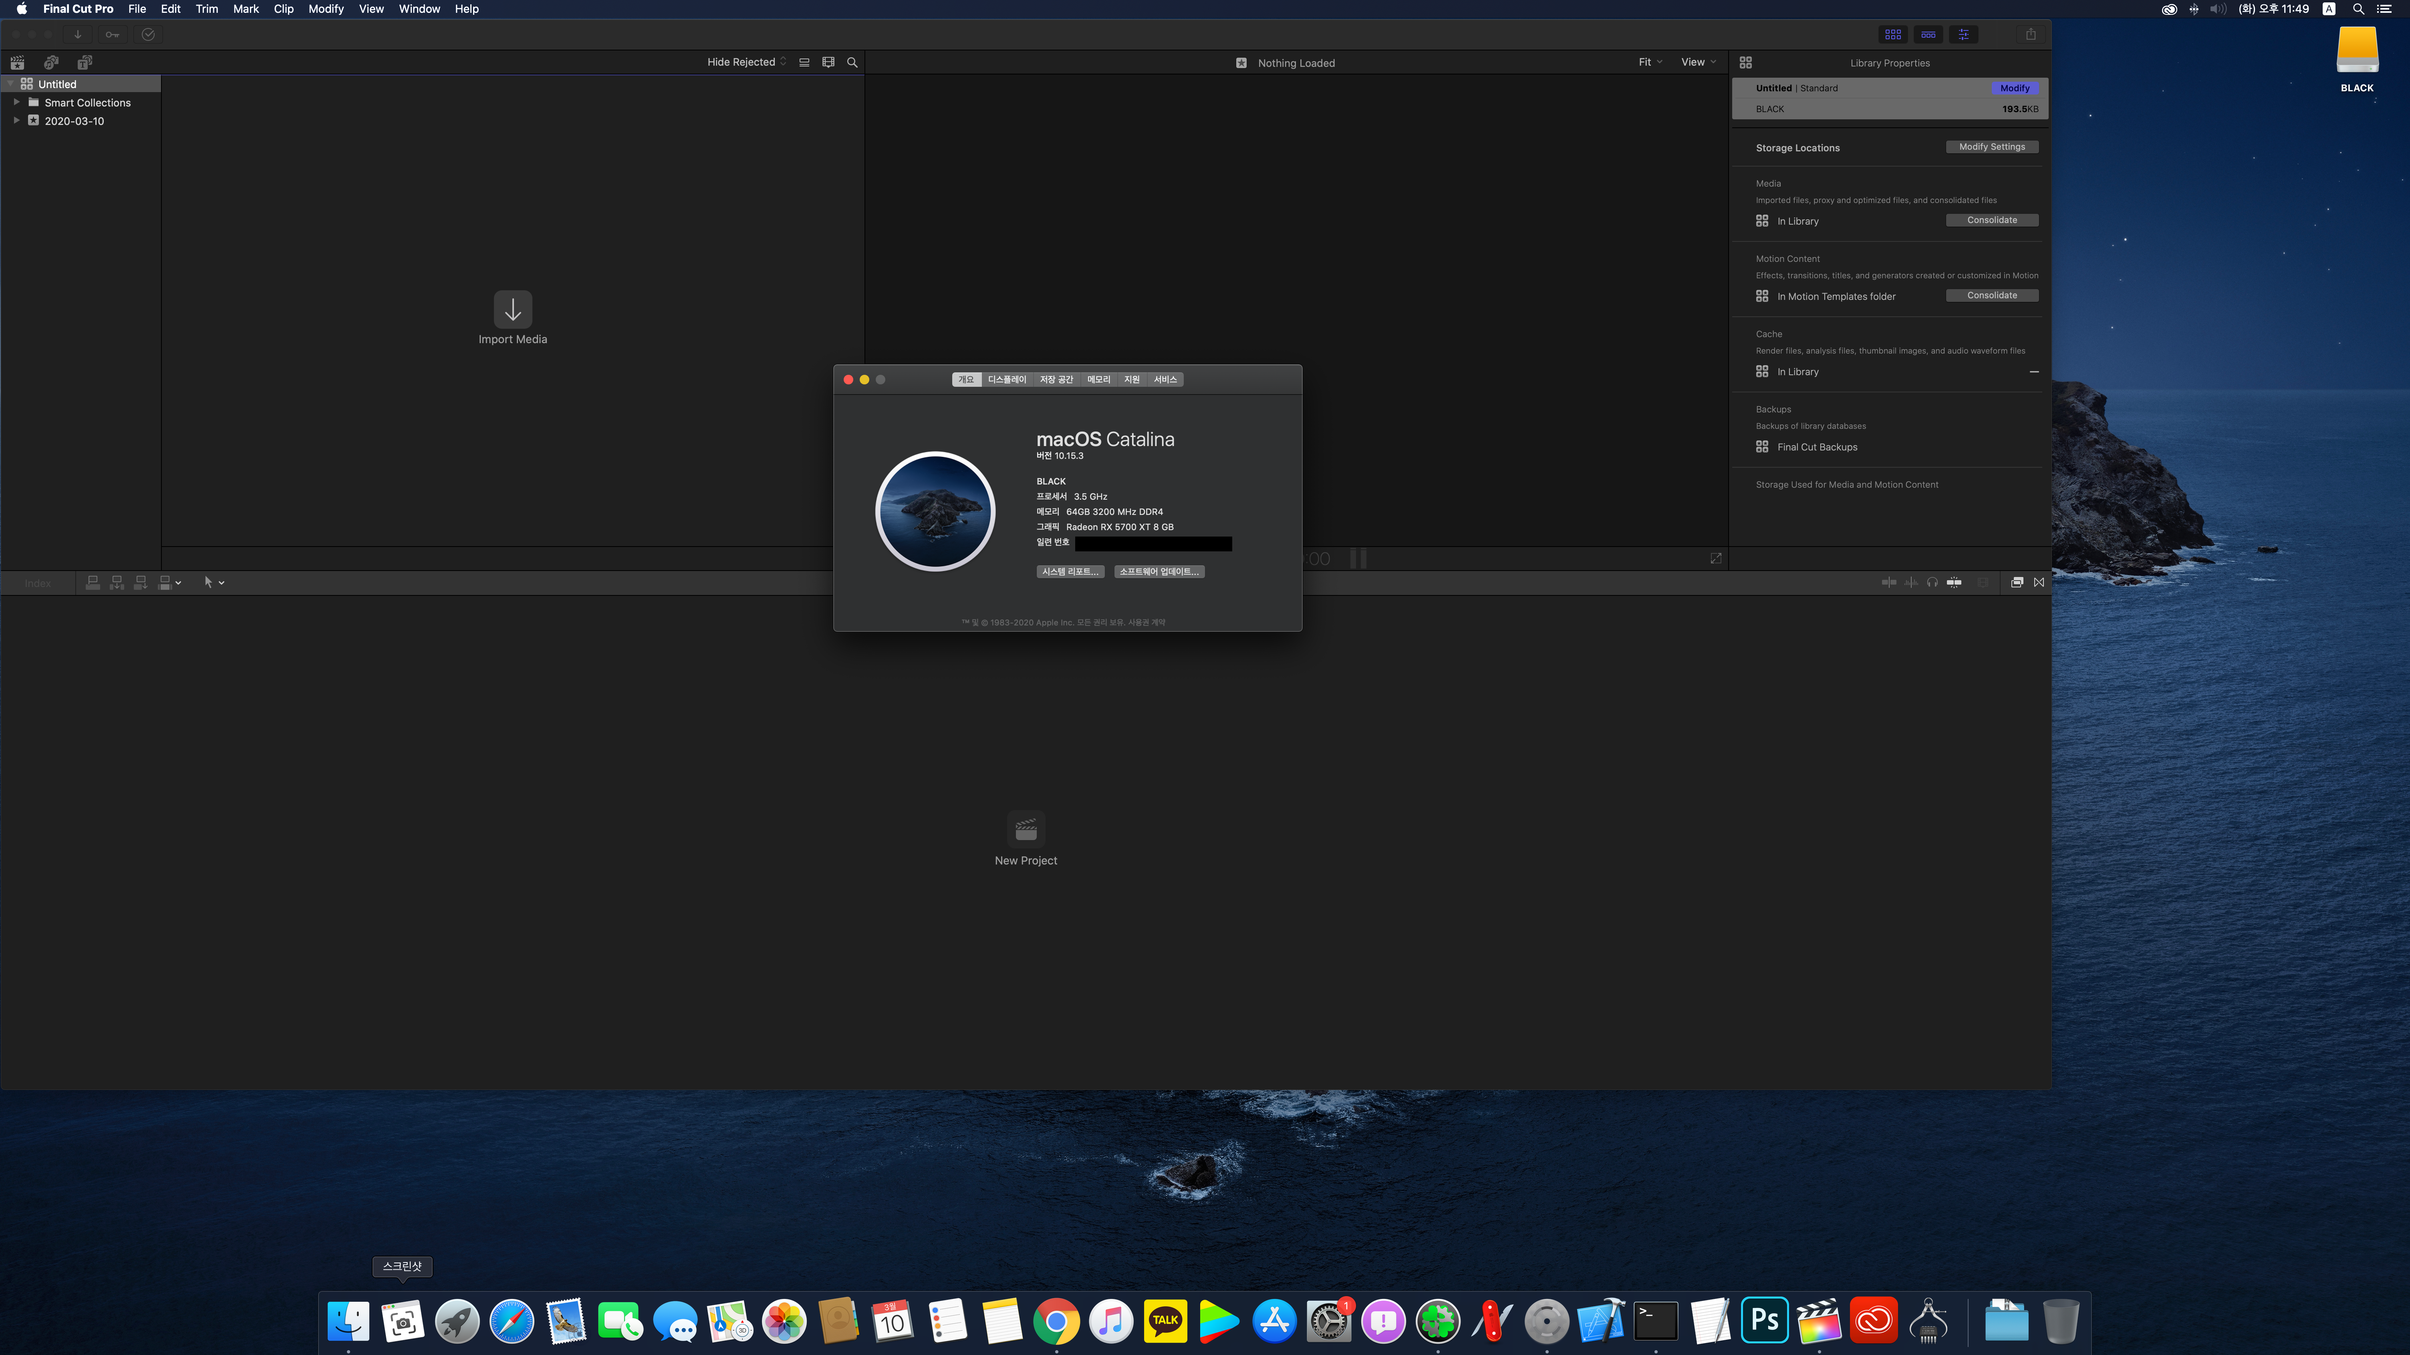Click the New Project clapperboard icon
The width and height of the screenshot is (2410, 1355).
[x=1026, y=830]
